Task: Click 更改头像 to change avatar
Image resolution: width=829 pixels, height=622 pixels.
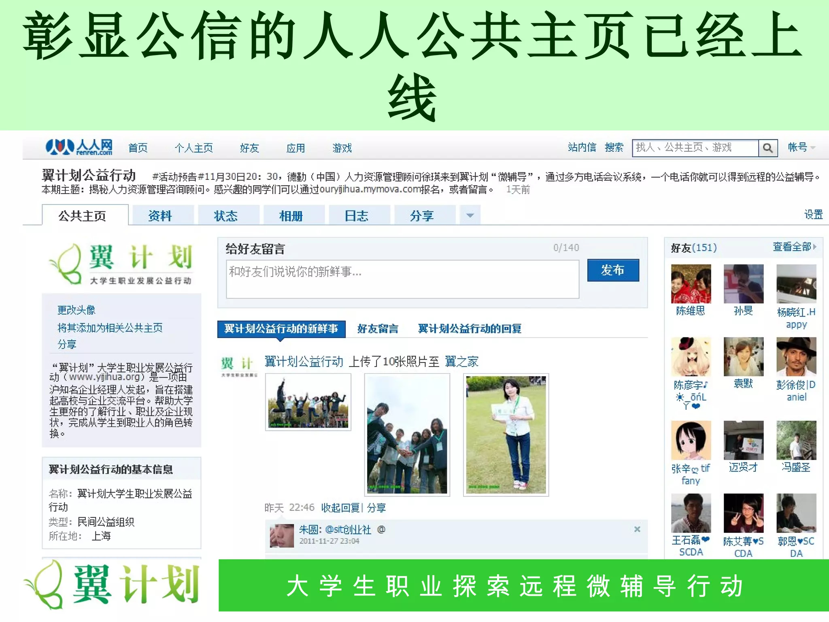Action: click(x=76, y=310)
